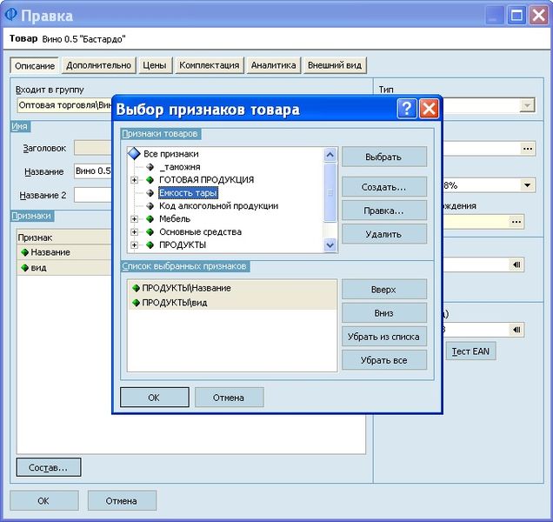This screenshot has height=522, width=553.
Task: Move selected attribute down with Вниз
Action: pos(383,313)
